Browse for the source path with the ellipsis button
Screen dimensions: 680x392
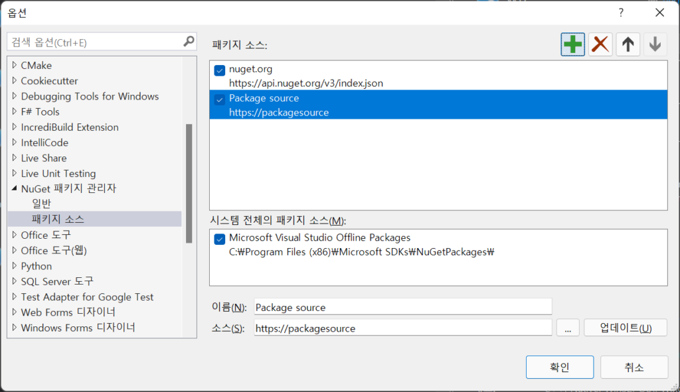coord(568,328)
